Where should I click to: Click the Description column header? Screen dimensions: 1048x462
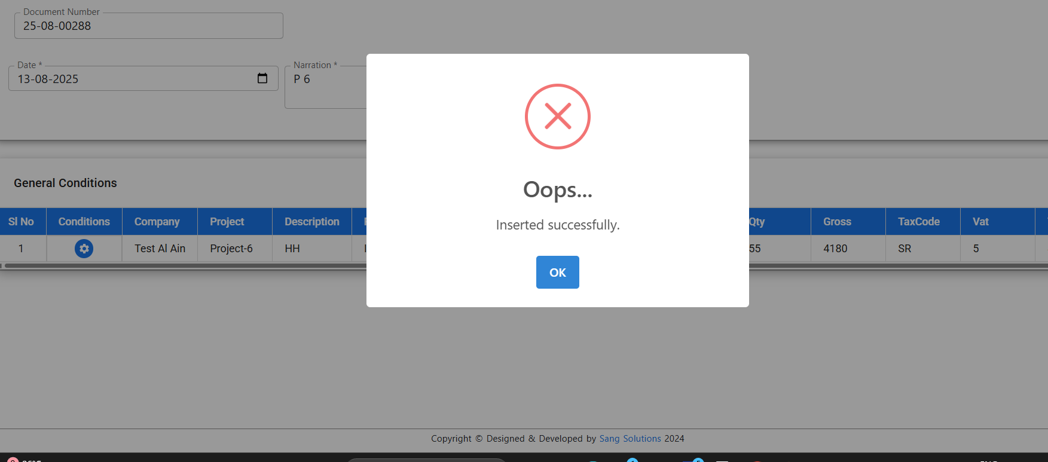coord(311,222)
